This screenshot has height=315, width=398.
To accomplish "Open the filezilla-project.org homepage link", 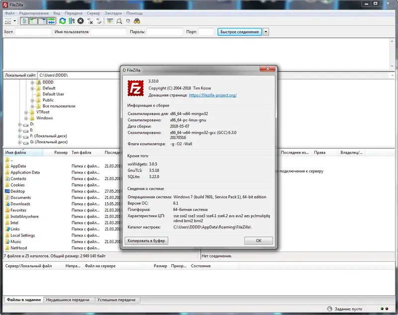I will point(213,95).
